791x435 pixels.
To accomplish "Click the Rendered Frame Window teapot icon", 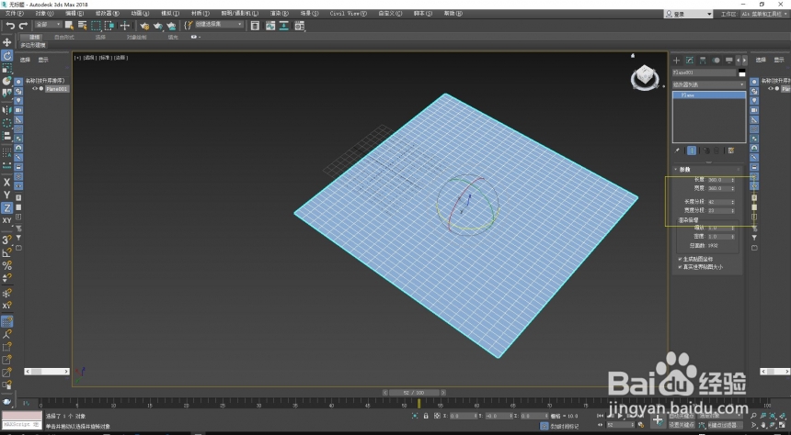I will click(x=158, y=26).
